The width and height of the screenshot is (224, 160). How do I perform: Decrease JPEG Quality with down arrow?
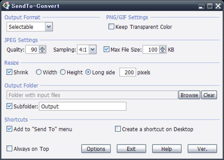(x=43, y=51)
